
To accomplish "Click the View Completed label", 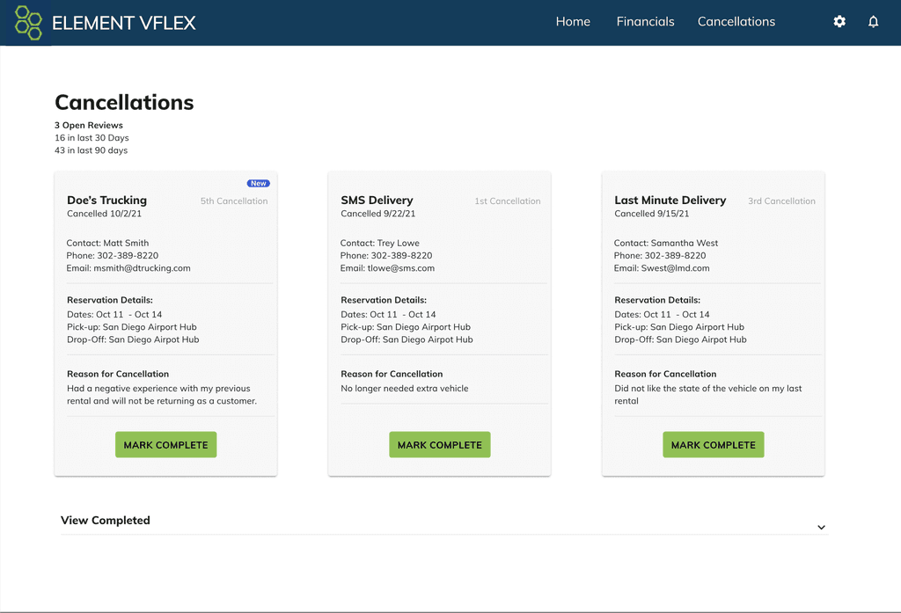I will (106, 520).
